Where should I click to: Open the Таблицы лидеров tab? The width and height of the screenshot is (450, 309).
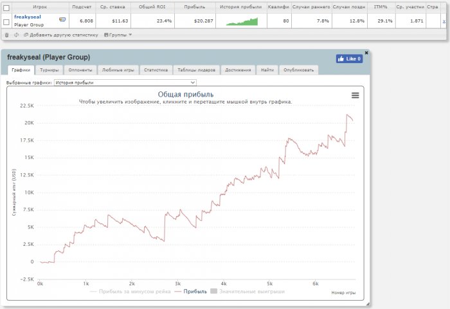(x=196, y=70)
